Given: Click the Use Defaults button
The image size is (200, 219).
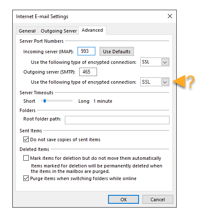Looking at the screenshot, I should [x=117, y=52].
